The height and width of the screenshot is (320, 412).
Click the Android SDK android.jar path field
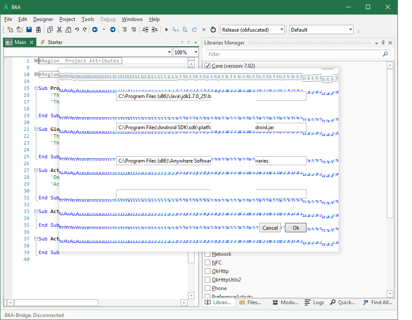[x=211, y=127]
